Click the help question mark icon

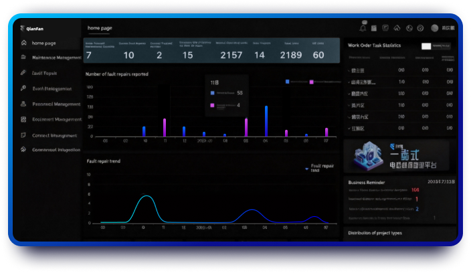[x=420, y=28]
